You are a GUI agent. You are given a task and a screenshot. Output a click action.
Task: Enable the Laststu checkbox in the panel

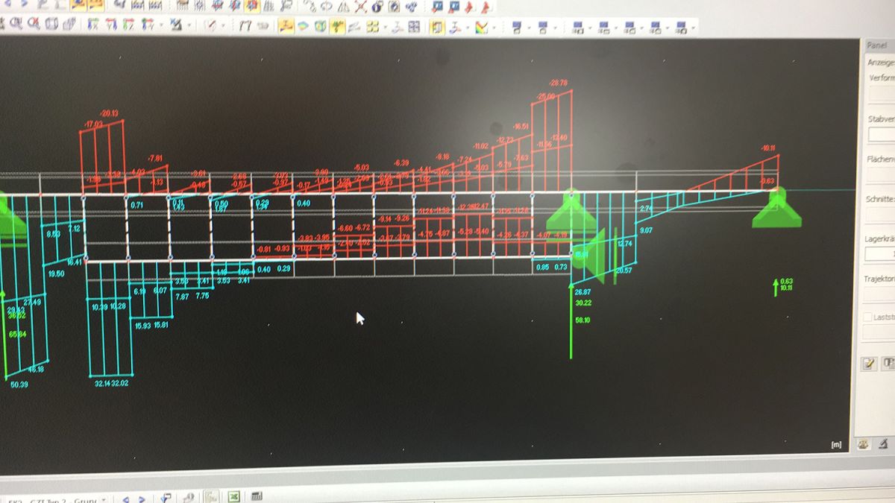[x=867, y=317]
